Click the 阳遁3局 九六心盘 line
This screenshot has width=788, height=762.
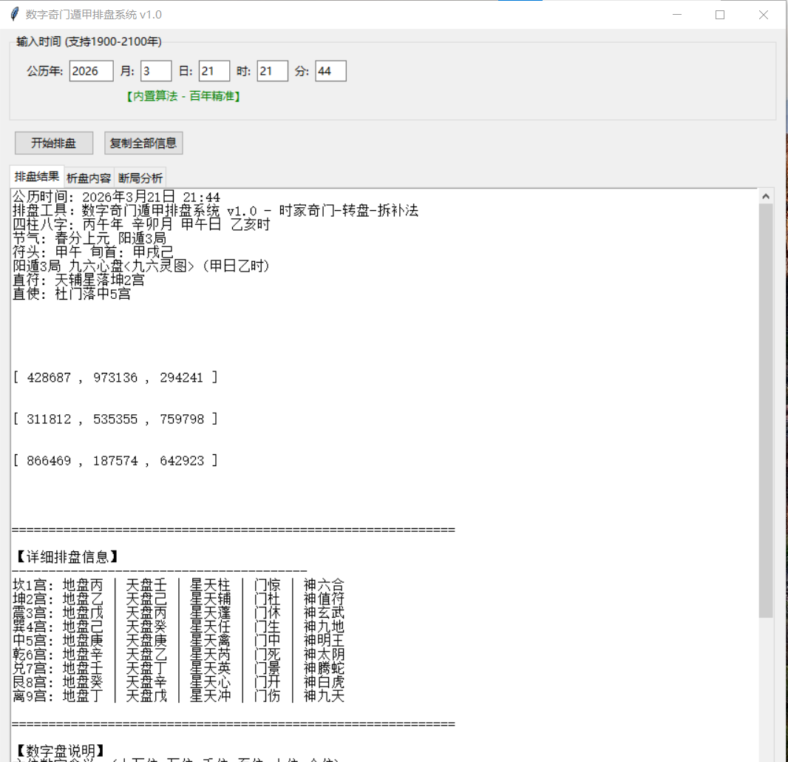point(141,266)
